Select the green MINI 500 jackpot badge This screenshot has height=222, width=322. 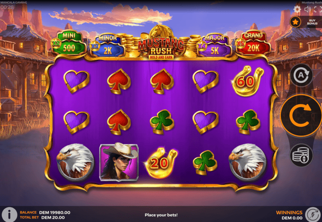click(x=69, y=43)
